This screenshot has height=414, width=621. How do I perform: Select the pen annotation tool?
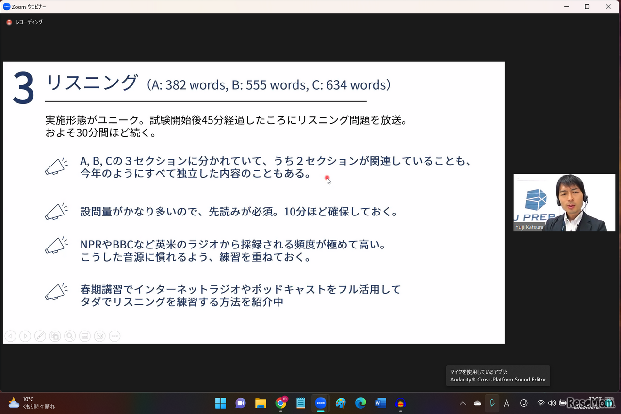coord(40,336)
